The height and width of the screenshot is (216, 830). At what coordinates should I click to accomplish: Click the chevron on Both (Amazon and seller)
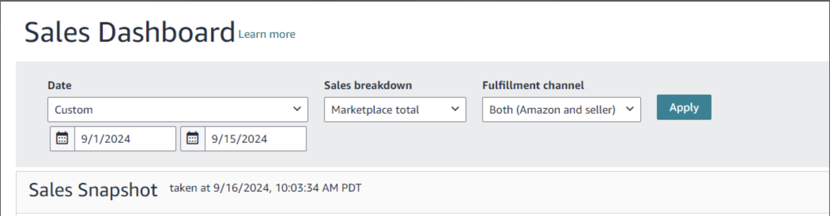tap(630, 109)
